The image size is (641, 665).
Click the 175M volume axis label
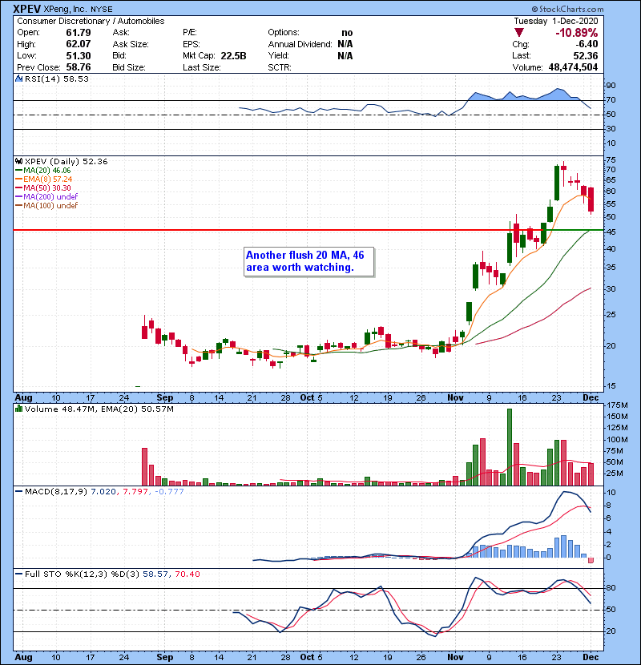click(x=617, y=405)
